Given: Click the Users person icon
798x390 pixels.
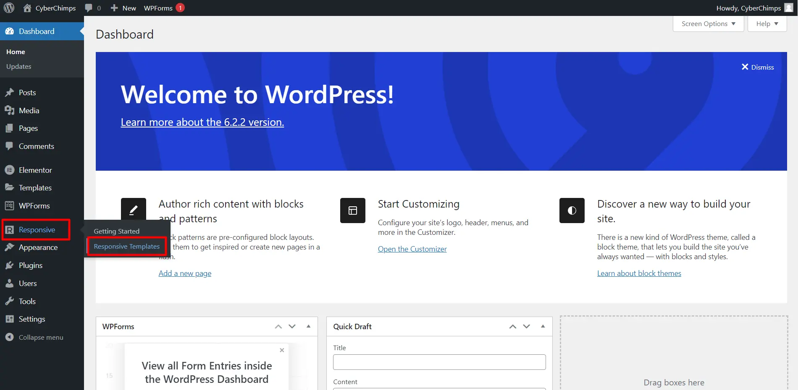Looking at the screenshot, I should [10, 283].
